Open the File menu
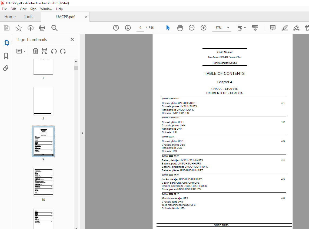309x229 pixels. click(x=4, y=9)
